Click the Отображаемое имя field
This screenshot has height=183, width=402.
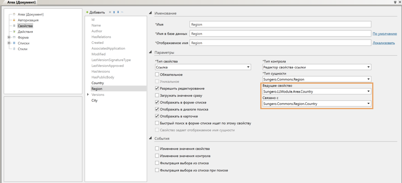(280, 43)
